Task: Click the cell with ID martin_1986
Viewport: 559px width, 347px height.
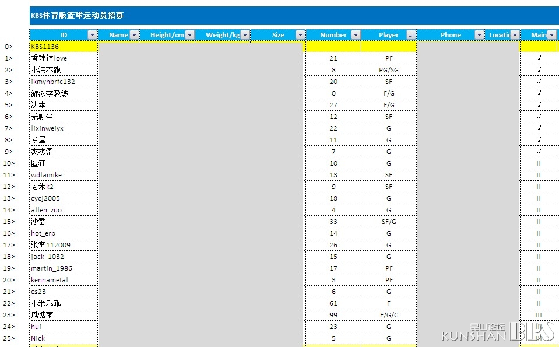Action: 63,268
